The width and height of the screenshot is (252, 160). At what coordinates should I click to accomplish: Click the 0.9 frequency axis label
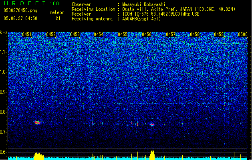(x=4, y=92)
